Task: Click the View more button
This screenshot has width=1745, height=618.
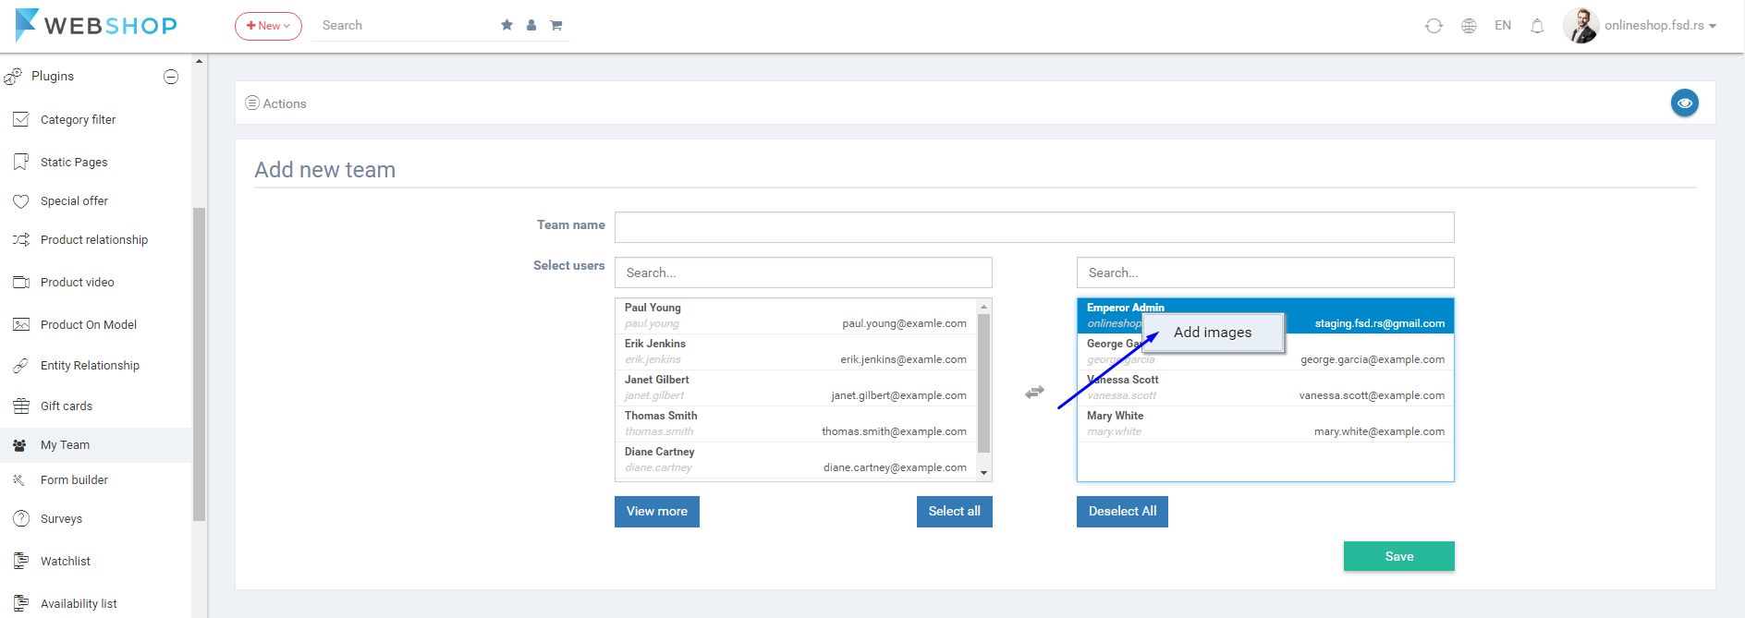Action: [657, 512]
